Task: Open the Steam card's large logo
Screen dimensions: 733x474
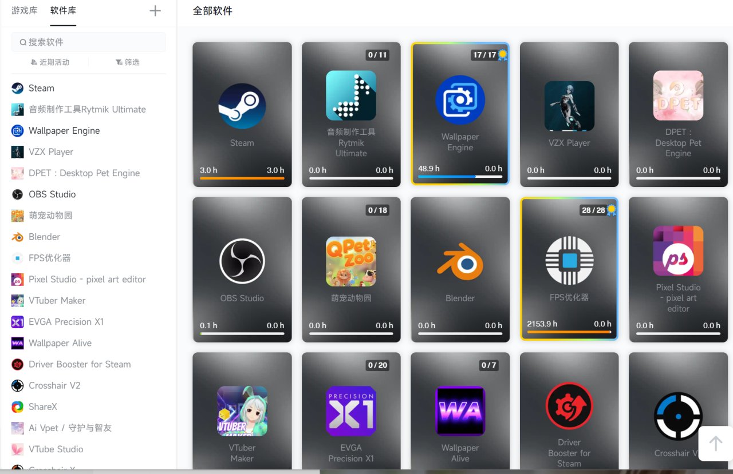Action: (242, 106)
